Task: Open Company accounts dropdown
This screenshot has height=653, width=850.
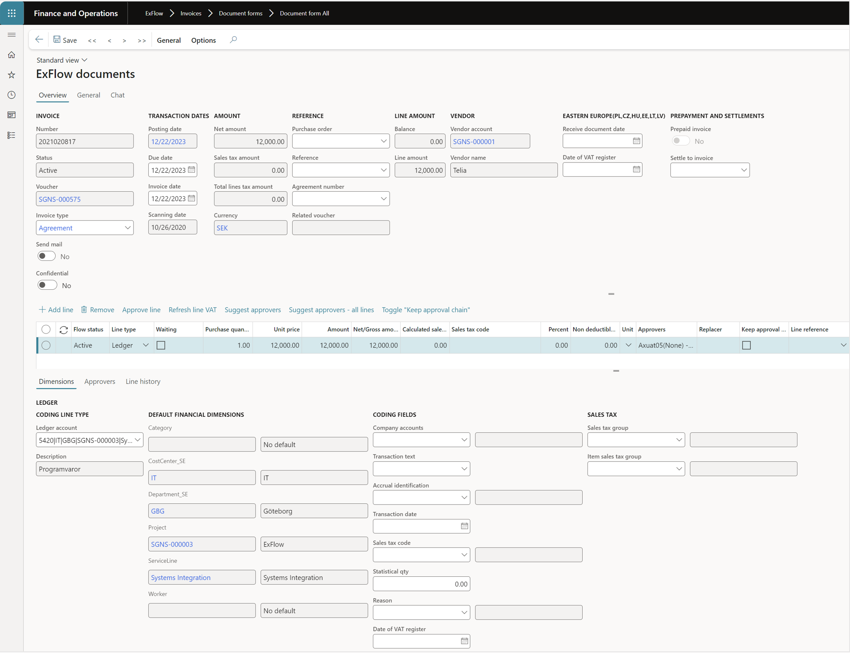Action: (464, 440)
